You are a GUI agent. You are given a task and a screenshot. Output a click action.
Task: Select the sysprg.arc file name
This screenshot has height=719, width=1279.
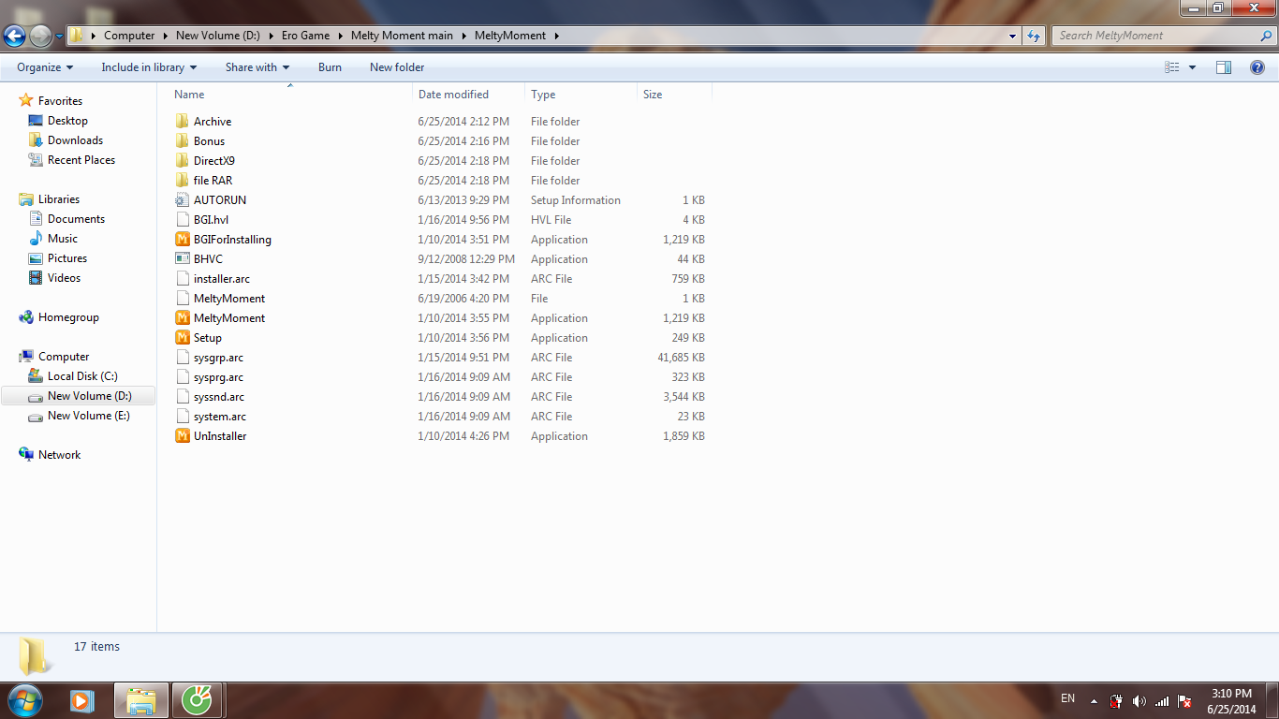coord(218,377)
